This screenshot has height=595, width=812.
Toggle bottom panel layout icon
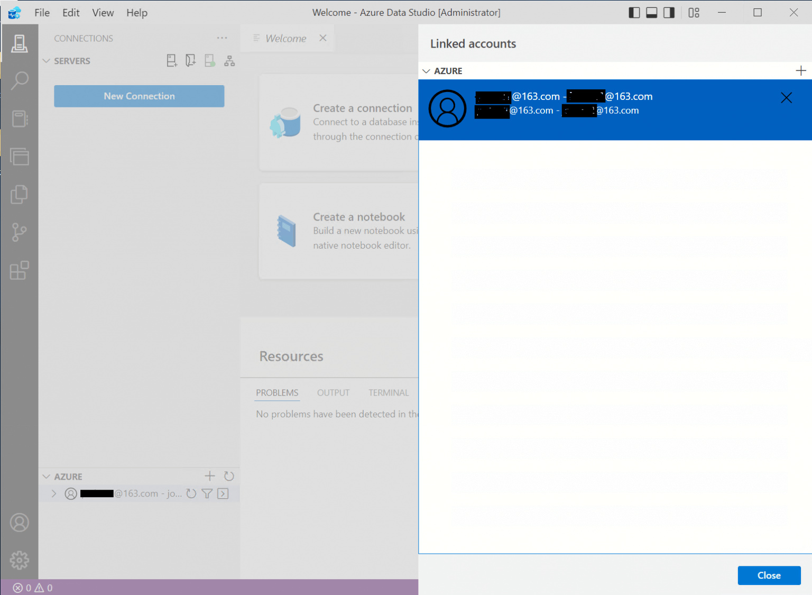tap(652, 13)
